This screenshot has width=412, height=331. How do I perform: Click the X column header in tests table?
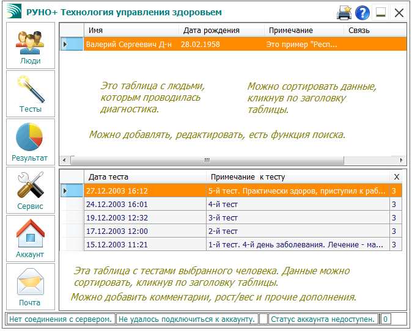tap(396, 177)
